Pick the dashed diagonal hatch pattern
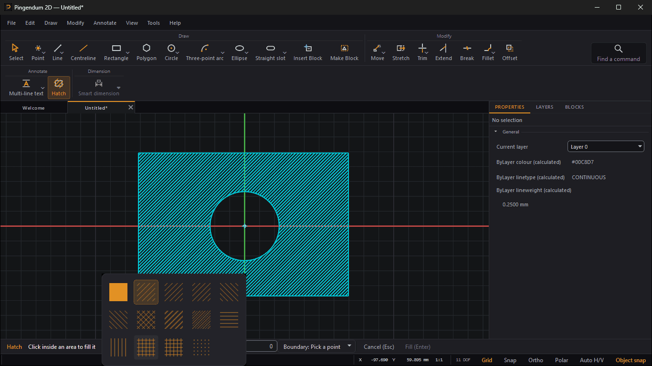 click(x=201, y=319)
